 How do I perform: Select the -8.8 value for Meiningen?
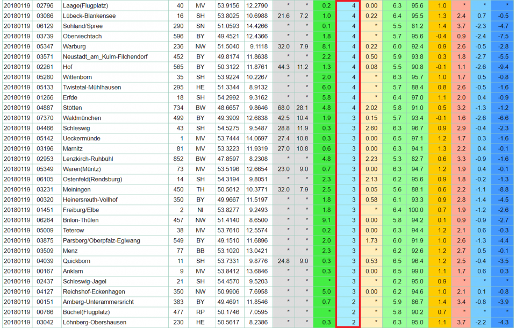(x=503, y=189)
